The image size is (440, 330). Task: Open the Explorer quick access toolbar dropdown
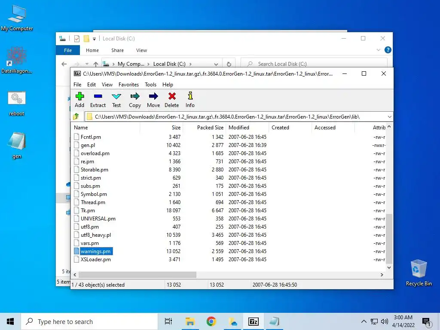pos(94,39)
